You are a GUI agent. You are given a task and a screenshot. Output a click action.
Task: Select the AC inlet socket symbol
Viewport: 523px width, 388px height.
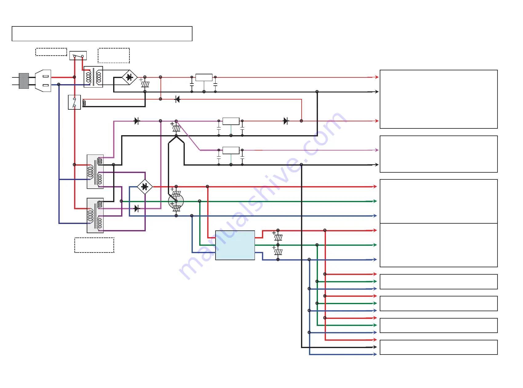click(x=43, y=81)
